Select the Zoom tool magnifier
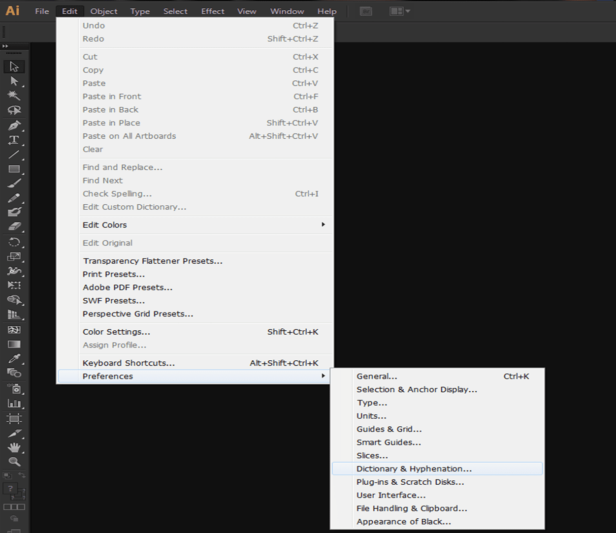 point(14,462)
